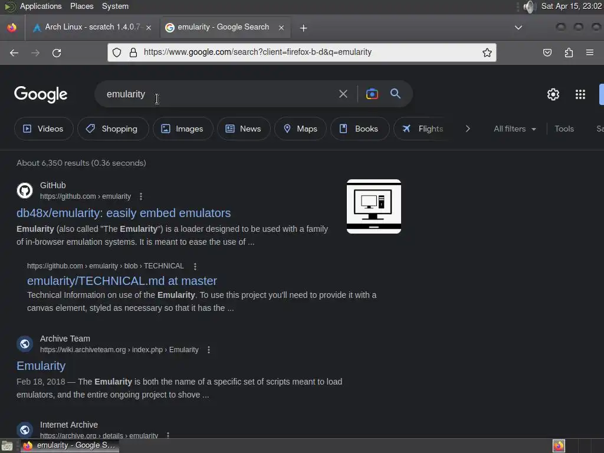
Task: Open the Pocket save icon
Action: pyautogui.click(x=547, y=52)
